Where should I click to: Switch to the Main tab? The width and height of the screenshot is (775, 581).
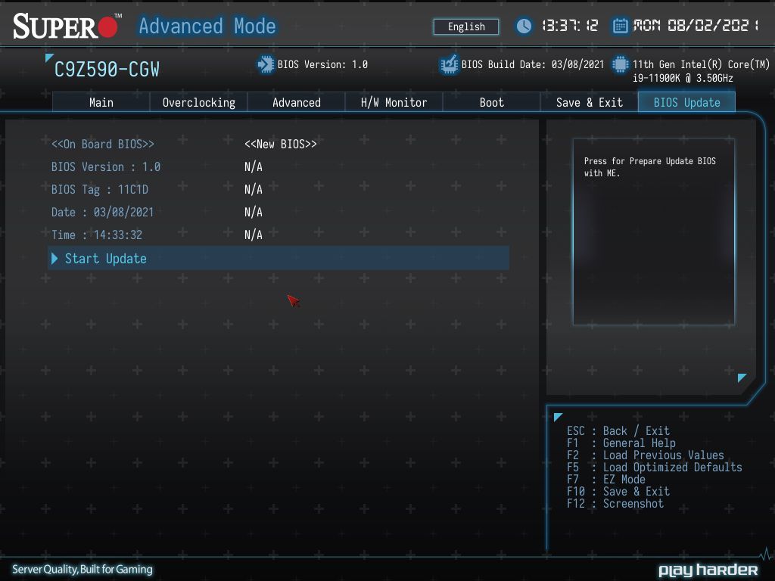101,102
